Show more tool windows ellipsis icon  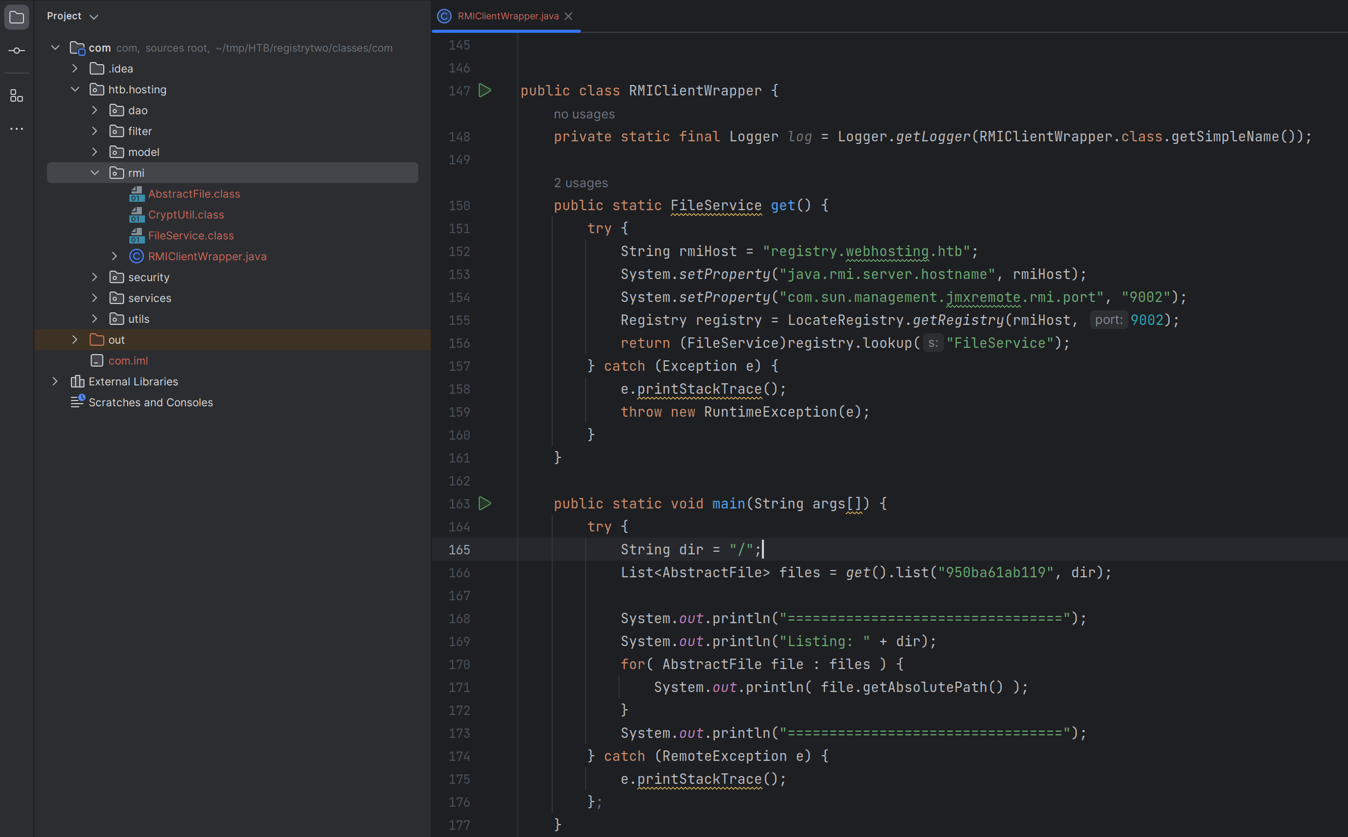[x=17, y=128]
